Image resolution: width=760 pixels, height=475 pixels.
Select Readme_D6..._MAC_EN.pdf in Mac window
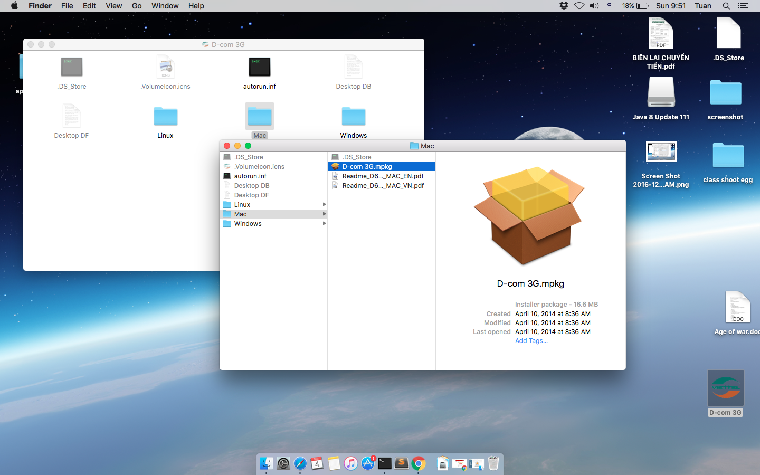click(x=381, y=176)
